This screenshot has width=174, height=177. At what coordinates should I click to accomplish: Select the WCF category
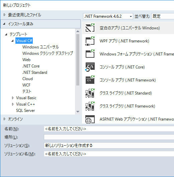[26, 85]
